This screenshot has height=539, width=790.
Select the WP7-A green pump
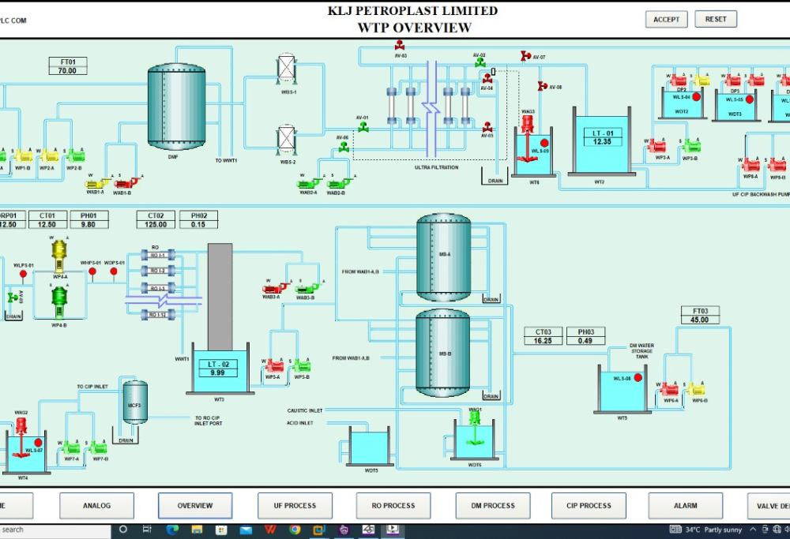coord(72,448)
